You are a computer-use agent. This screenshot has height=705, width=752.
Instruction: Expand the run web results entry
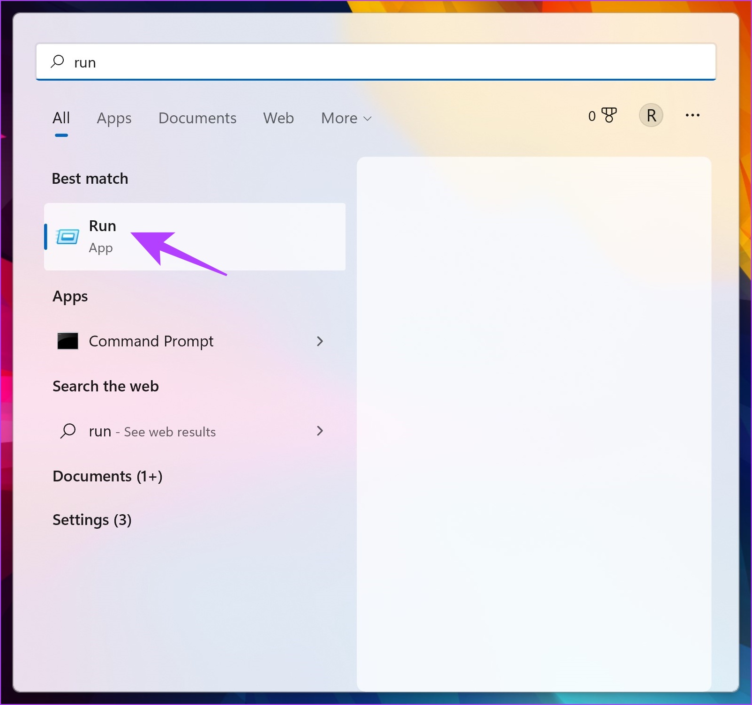coord(320,431)
